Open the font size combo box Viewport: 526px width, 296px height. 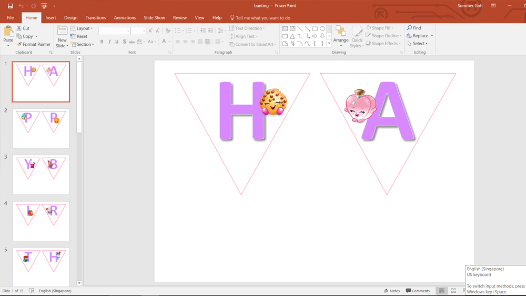138,31
